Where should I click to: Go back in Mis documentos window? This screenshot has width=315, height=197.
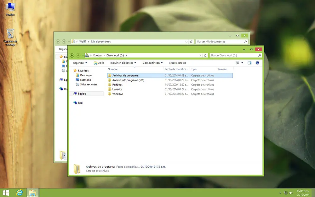58,42
